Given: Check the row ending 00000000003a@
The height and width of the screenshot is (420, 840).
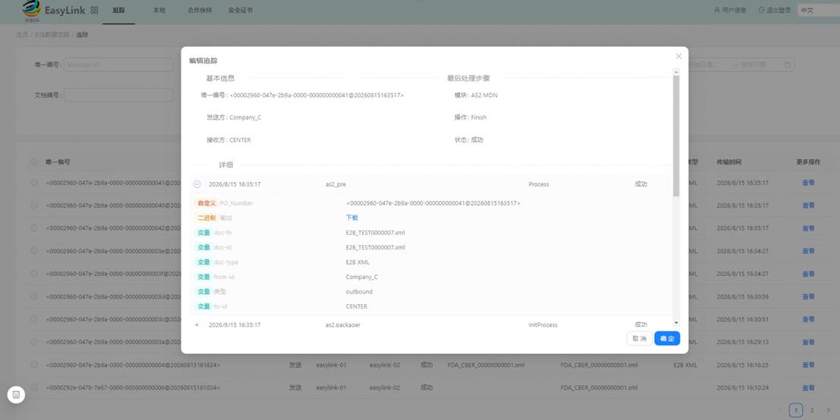Looking at the screenshot, I should pos(34,342).
